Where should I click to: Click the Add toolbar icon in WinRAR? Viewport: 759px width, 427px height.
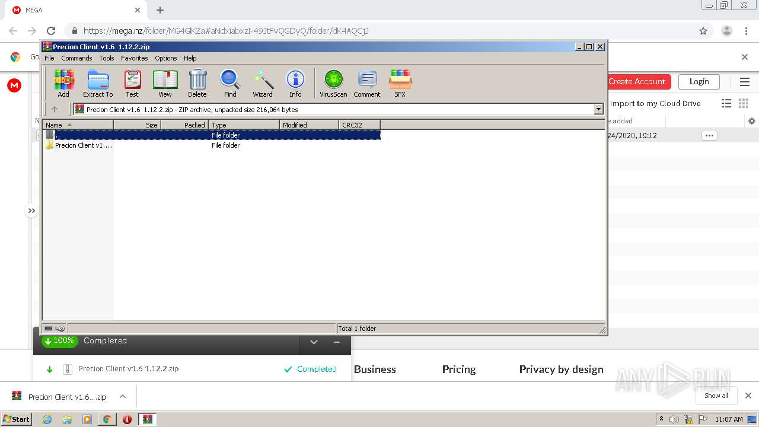pos(63,83)
